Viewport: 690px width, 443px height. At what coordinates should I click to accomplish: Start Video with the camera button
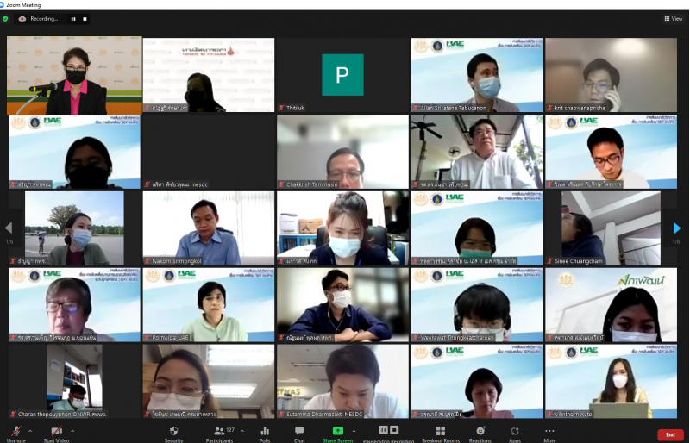point(56,434)
